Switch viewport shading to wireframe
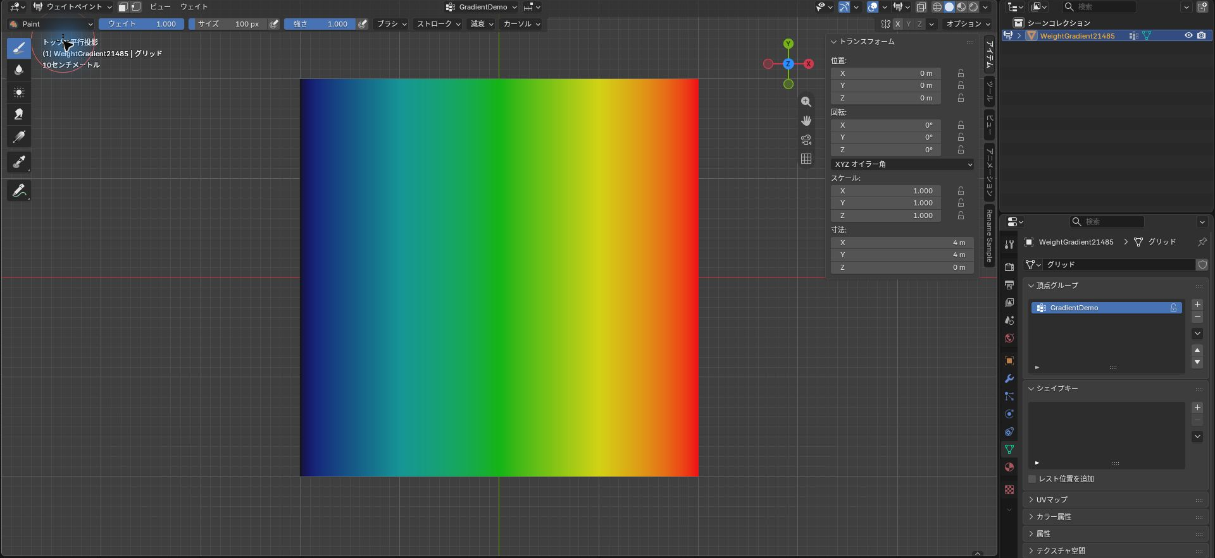 pos(937,7)
